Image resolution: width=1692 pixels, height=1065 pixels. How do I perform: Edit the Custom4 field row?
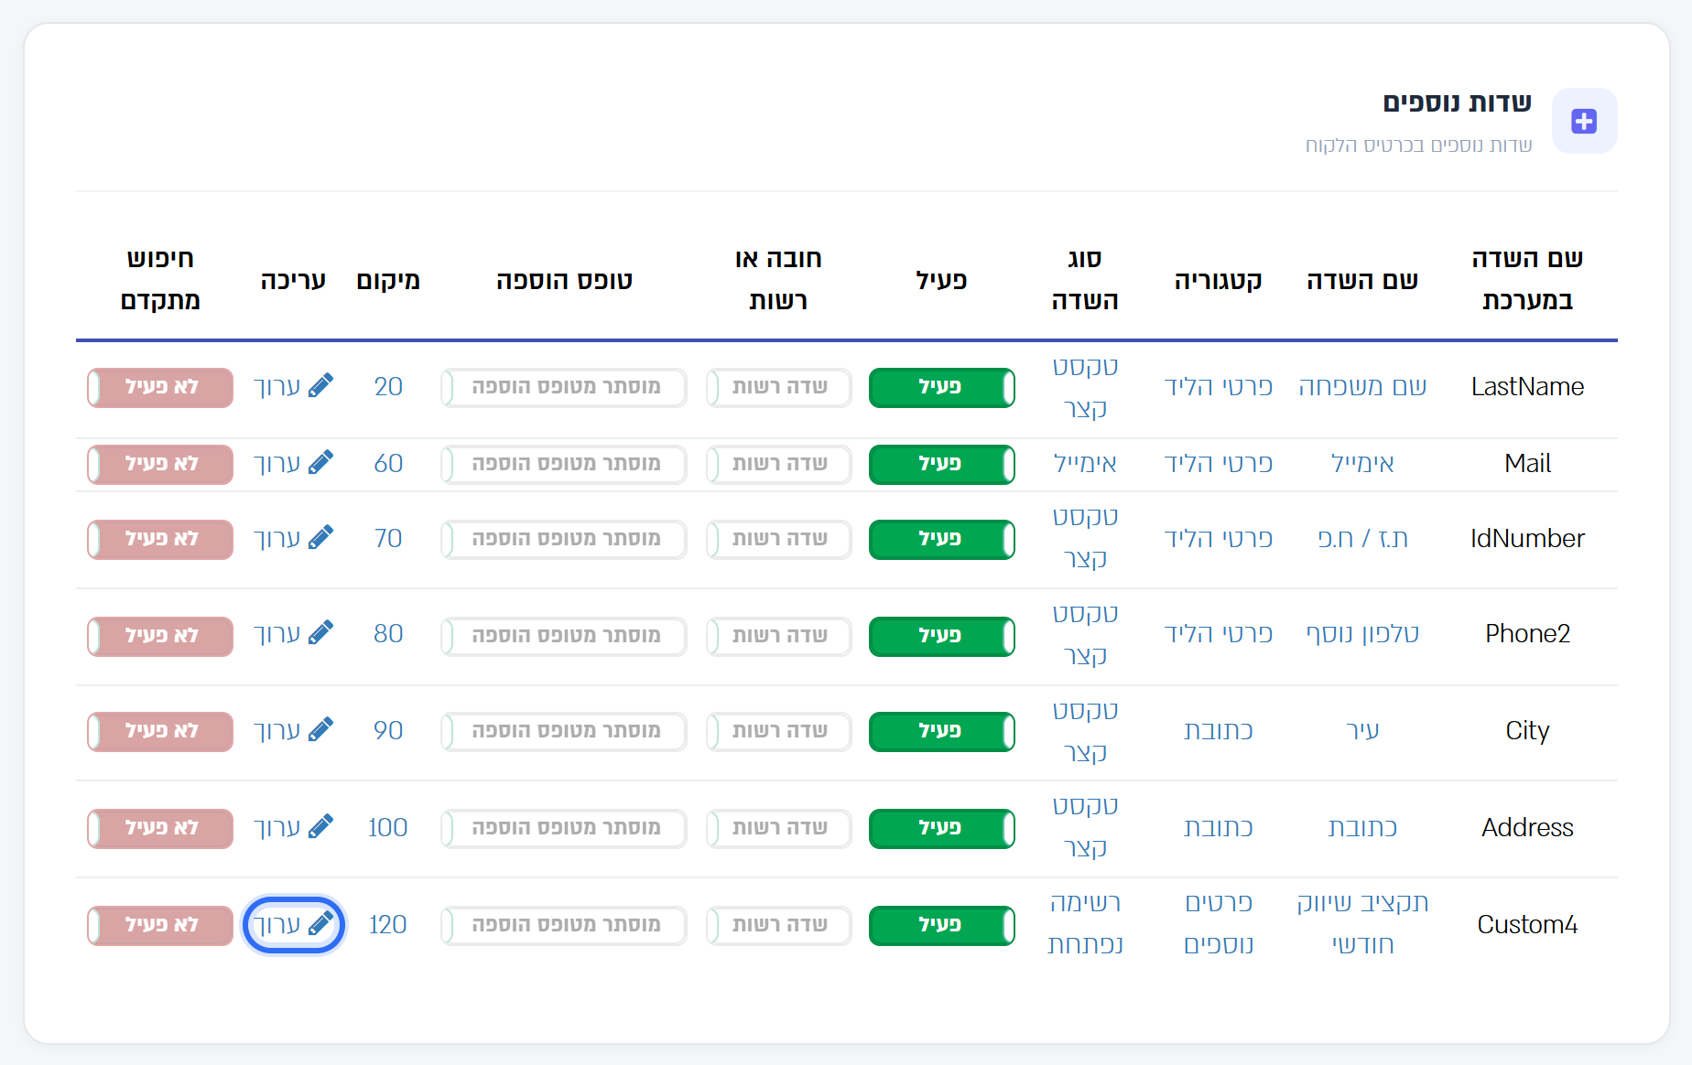[293, 925]
